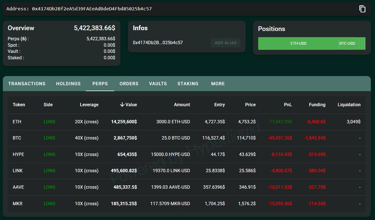Screen dimensions: 375x220
Task: Copy the wallet address with the copy icon
Action: (362, 9)
